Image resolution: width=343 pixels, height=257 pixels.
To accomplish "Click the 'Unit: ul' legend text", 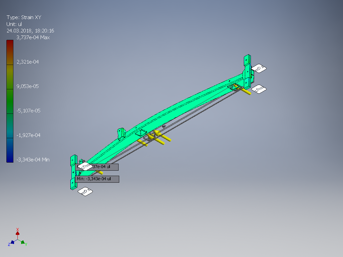I will coord(14,24).
